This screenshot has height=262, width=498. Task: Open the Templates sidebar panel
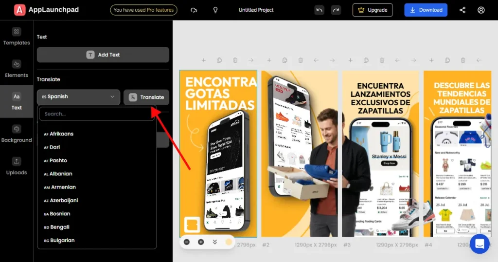(x=17, y=37)
